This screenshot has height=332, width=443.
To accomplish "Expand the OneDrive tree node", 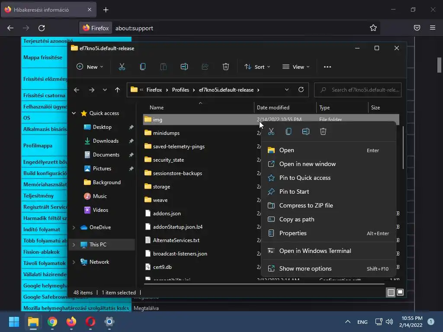I will pos(74,227).
